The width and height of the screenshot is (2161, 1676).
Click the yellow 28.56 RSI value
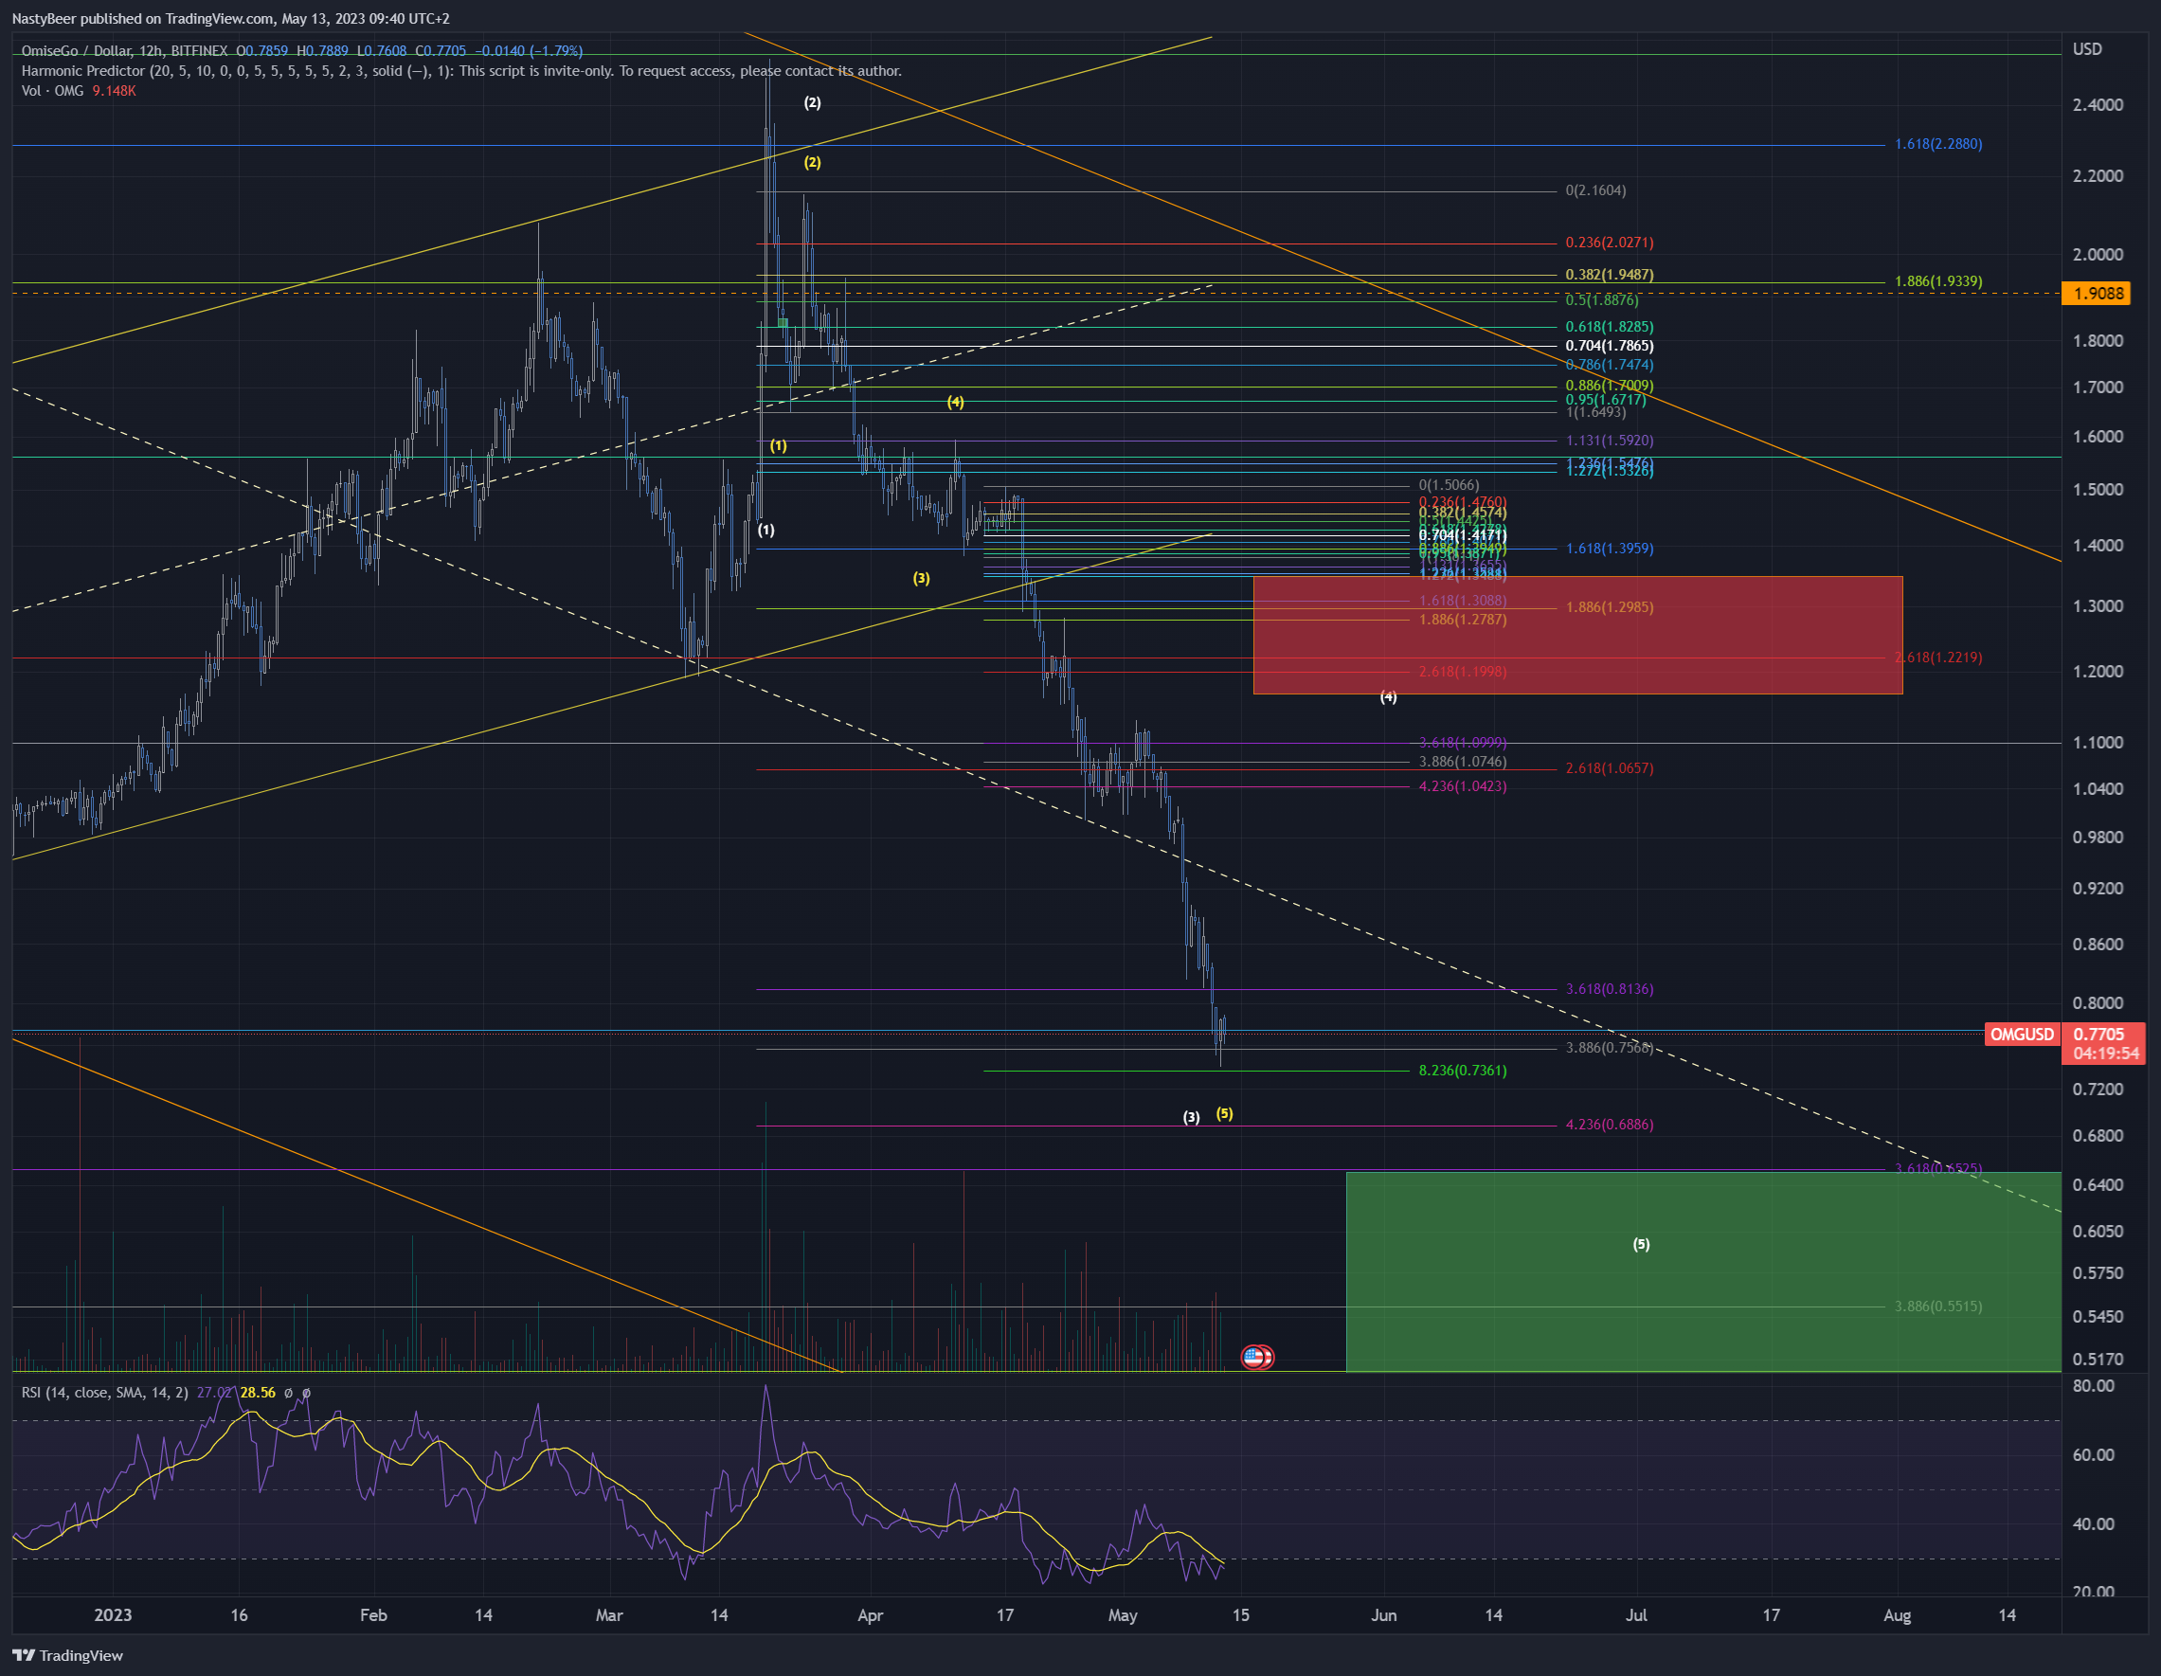[x=258, y=1392]
